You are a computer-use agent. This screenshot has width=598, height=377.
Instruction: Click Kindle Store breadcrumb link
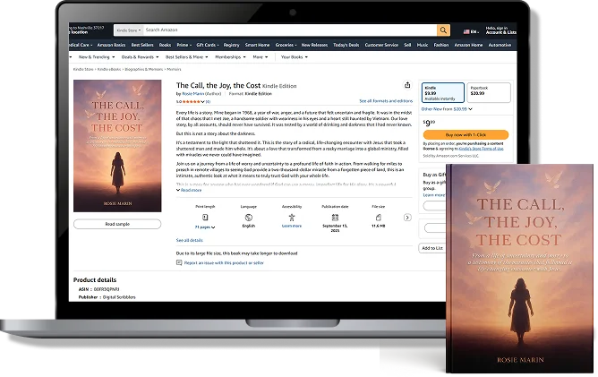83,70
